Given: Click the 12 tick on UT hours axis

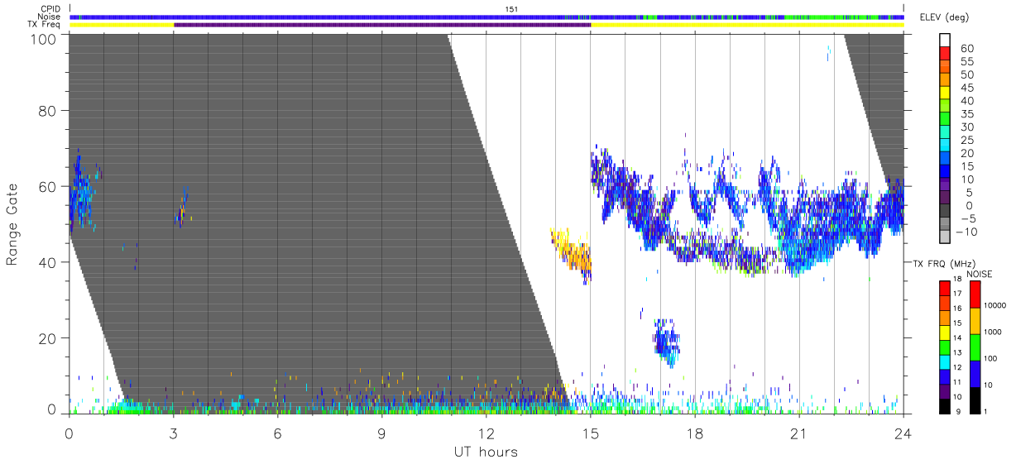Looking at the screenshot, I should pyautogui.click(x=486, y=433).
